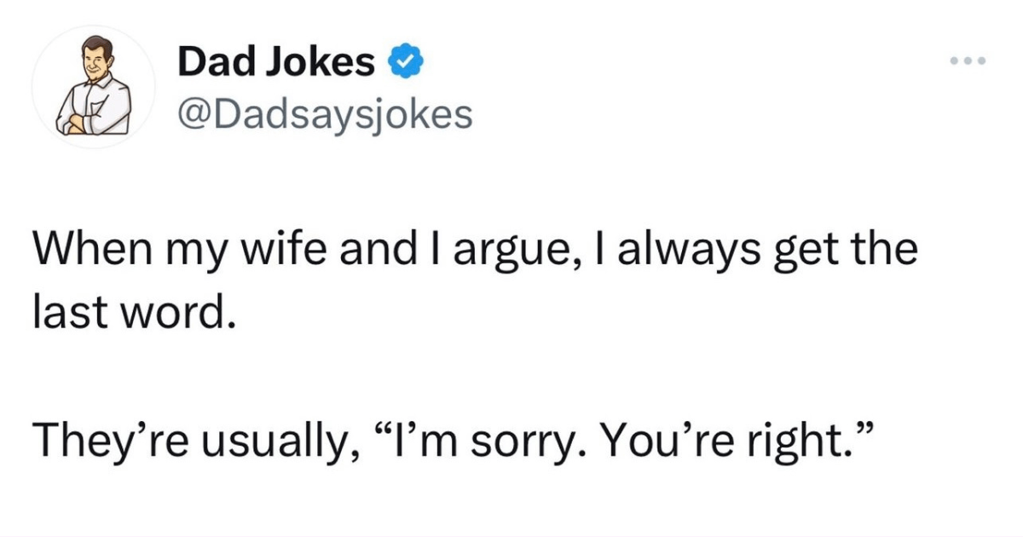Open the Dad Jokes display name
This screenshot has width=1023, height=537.
pyautogui.click(x=276, y=61)
